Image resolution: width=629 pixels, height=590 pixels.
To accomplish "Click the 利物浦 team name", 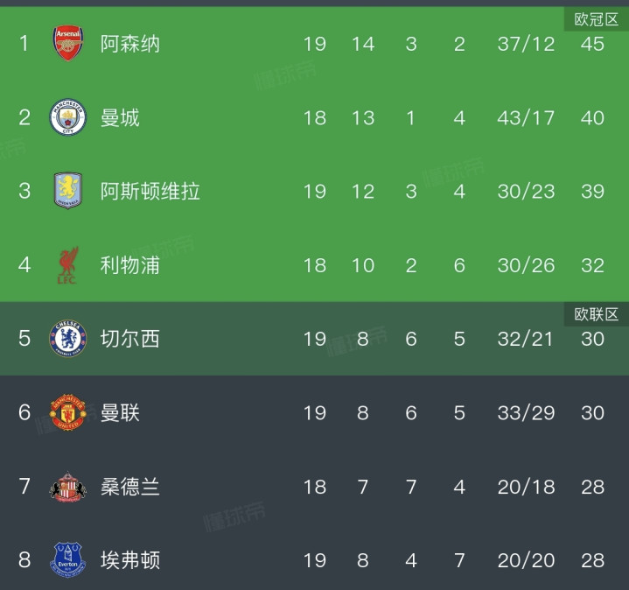I will pos(130,265).
